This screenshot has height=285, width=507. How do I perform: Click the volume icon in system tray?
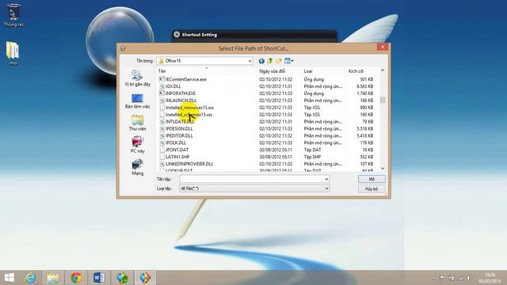tap(468, 278)
